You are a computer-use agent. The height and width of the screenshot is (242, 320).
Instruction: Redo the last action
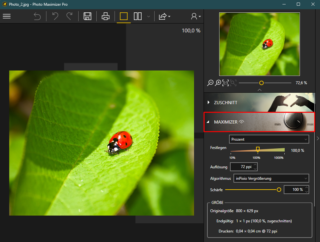tap(70, 16)
